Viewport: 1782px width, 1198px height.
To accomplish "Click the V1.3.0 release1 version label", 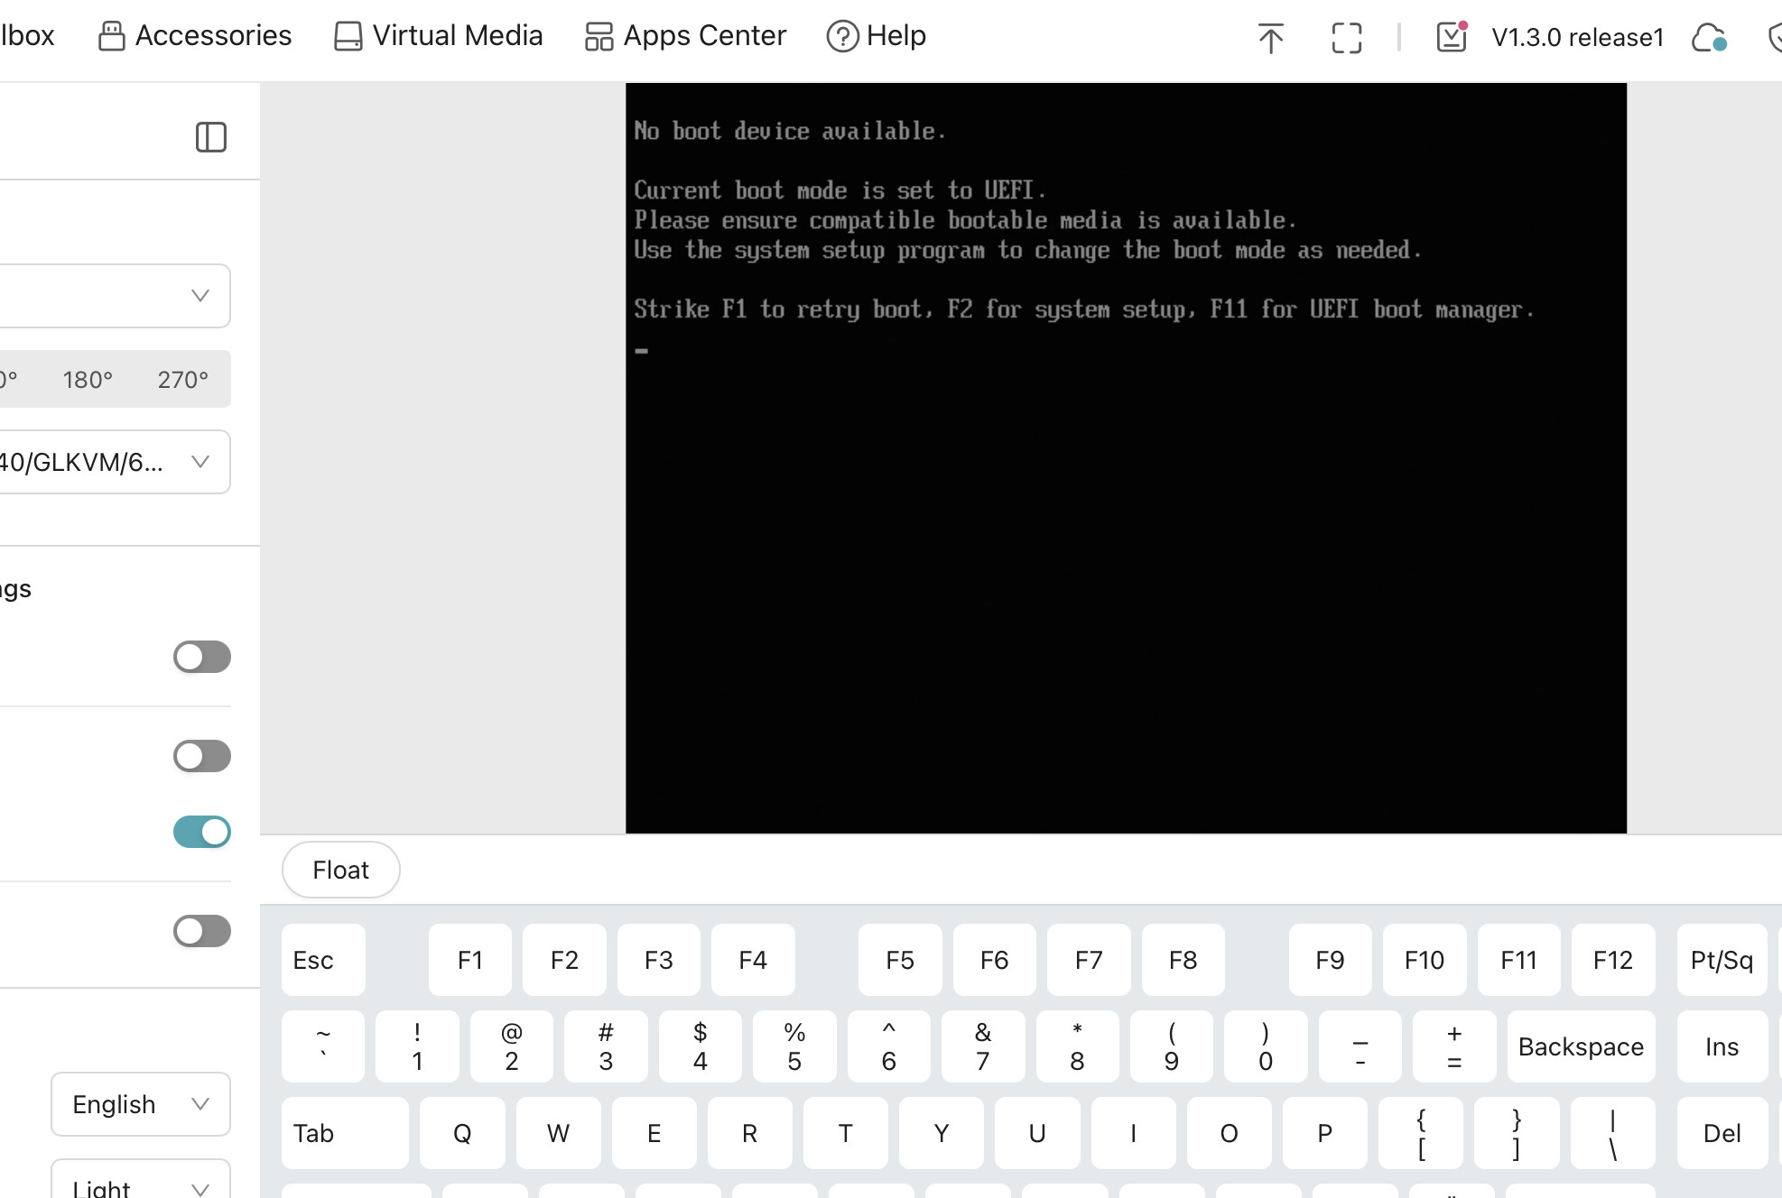I will coord(1577,37).
